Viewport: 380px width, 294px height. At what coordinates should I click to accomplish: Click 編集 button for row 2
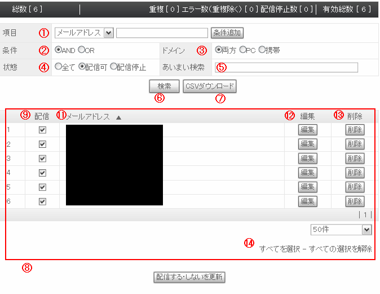coord(307,144)
